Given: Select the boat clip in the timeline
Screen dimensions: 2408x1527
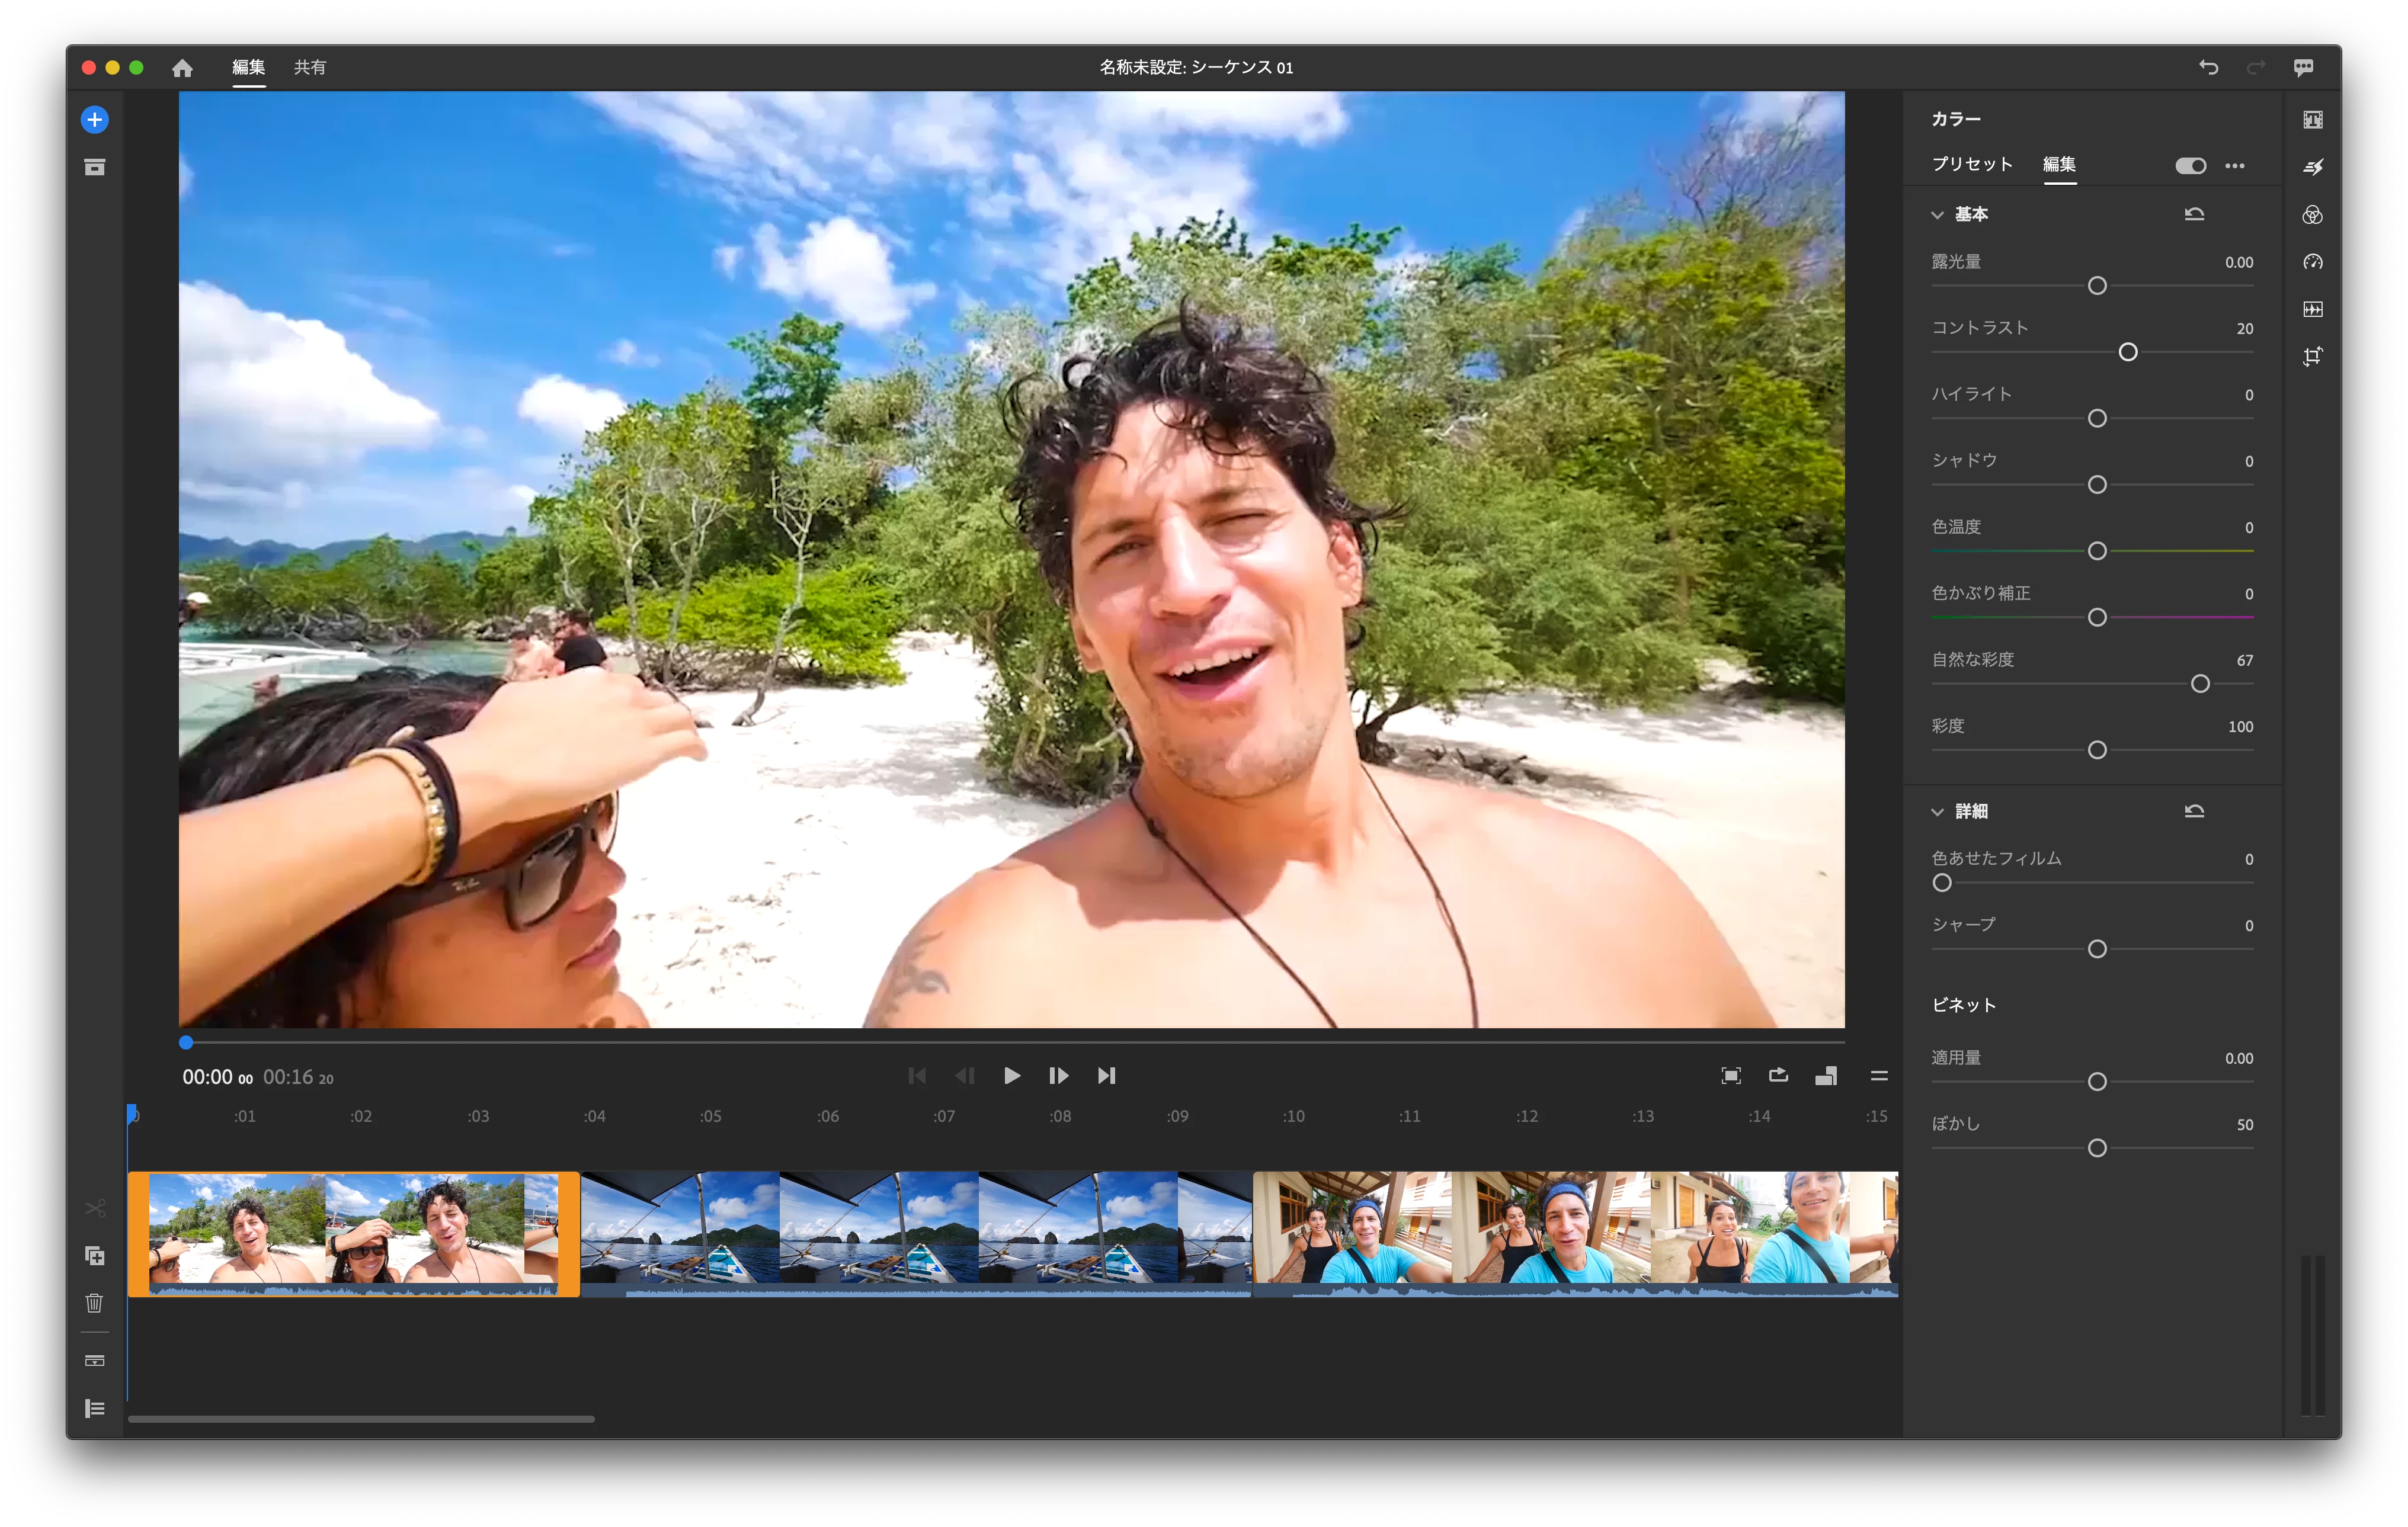Looking at the screenshot, I should click(x=915, y=1229).
